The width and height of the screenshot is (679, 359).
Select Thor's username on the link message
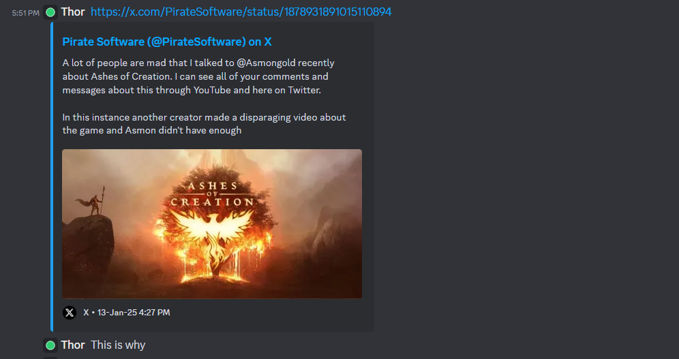[73, 12]
